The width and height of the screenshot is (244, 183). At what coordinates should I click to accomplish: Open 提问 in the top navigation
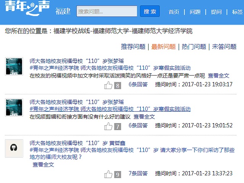(216, 12)
